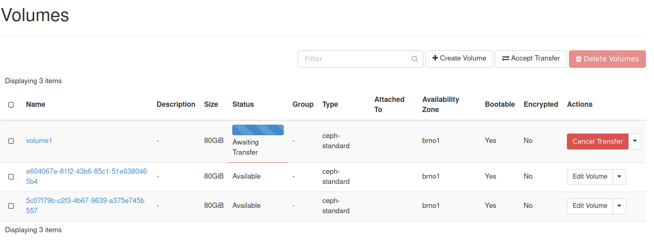The width and height of the screenshot is (654, 244).
Task: Click Edit Volume for e604067e volume
Action: tap(590, 177)
